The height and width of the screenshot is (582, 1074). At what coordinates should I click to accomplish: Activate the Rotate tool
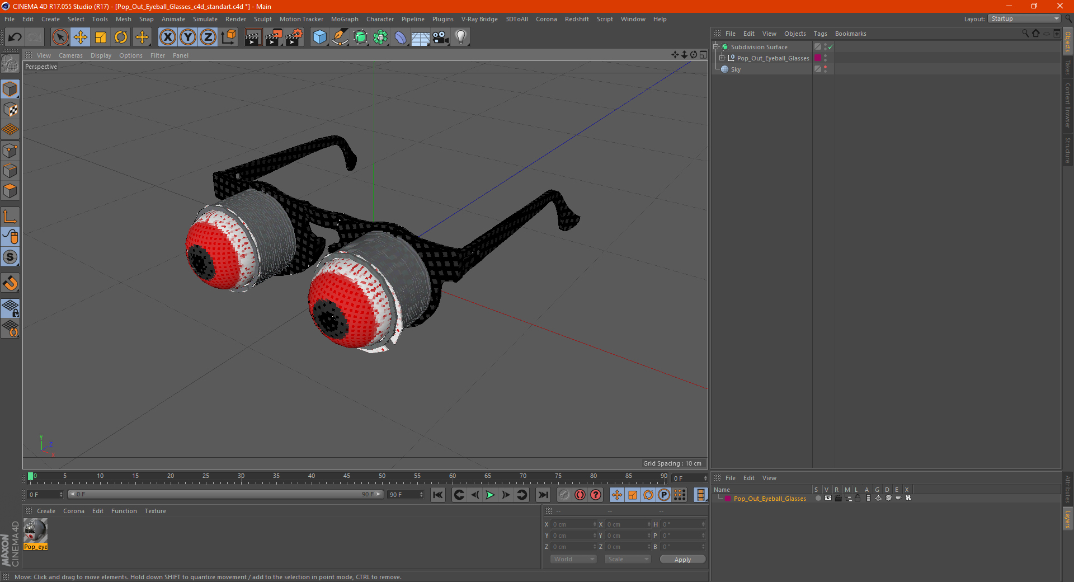point(121,37)
